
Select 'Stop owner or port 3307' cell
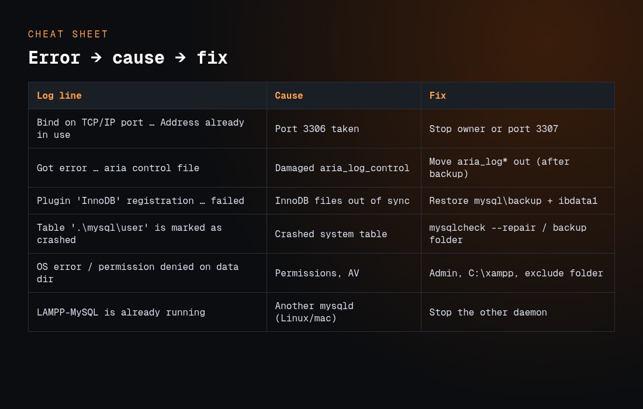point(518,129)
